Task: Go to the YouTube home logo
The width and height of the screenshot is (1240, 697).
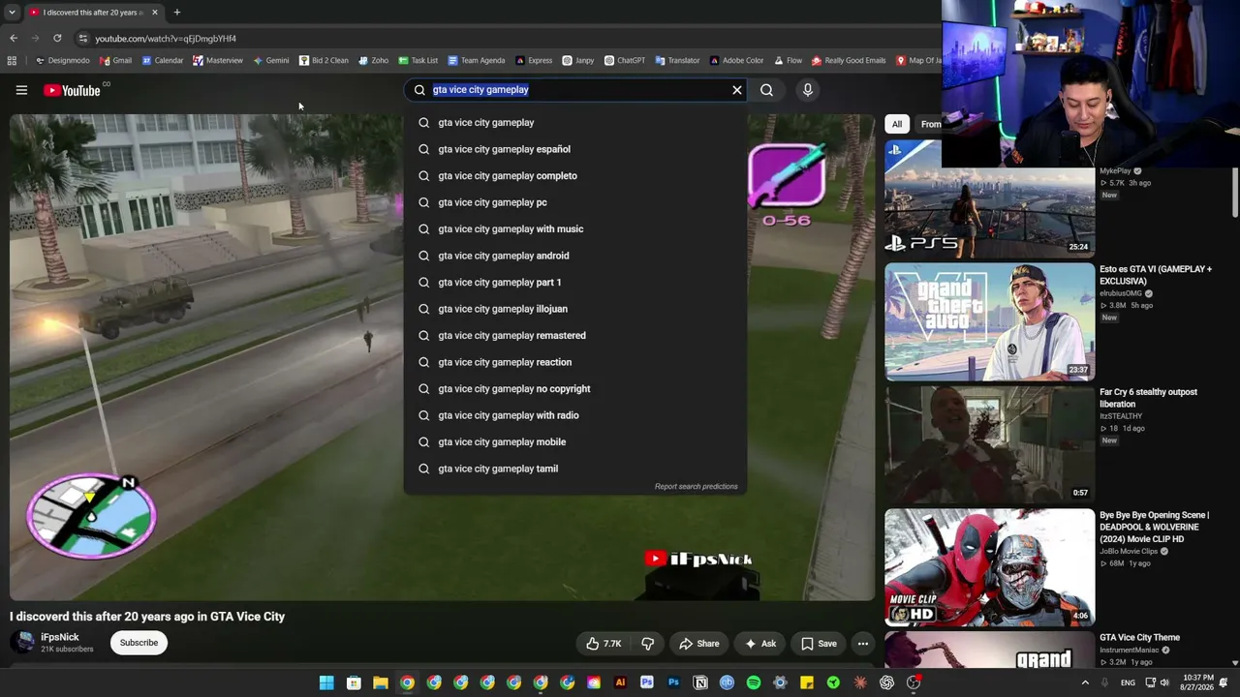Action: [72, 90]
